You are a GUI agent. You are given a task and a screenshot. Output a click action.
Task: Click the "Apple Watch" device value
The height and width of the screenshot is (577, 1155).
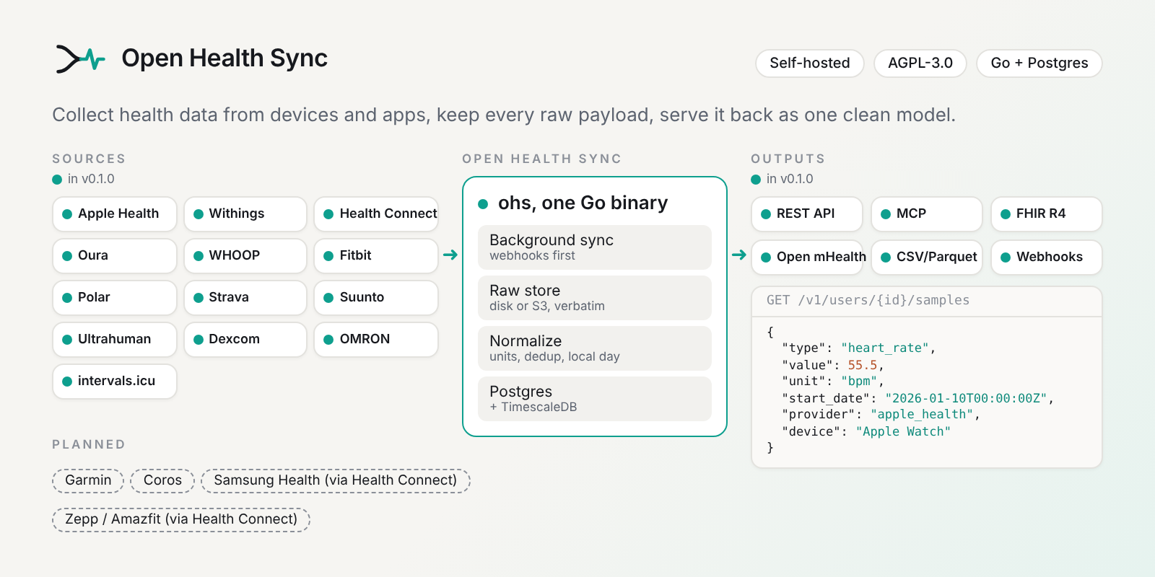903,431
